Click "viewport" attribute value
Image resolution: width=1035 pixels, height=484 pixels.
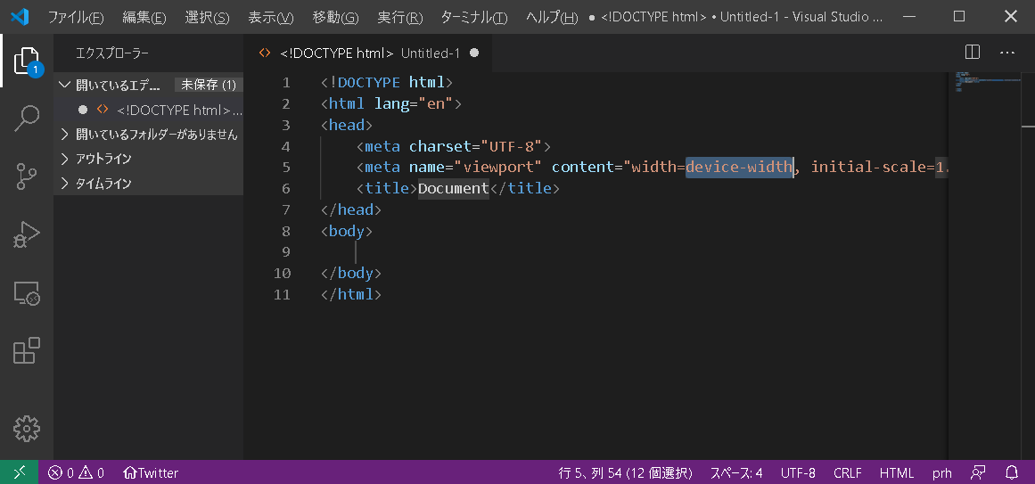coord(498,167)
